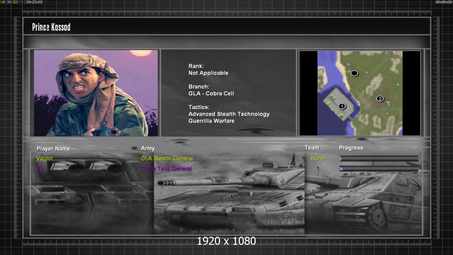Click the 'Tactics:' label
The width and height of the screenshot is (453, 255).
pyautogui.click(x=199, y=107)
